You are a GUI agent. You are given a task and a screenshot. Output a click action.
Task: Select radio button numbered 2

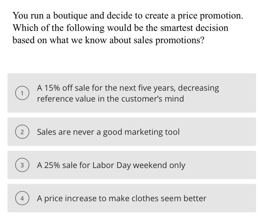(22, 132)
